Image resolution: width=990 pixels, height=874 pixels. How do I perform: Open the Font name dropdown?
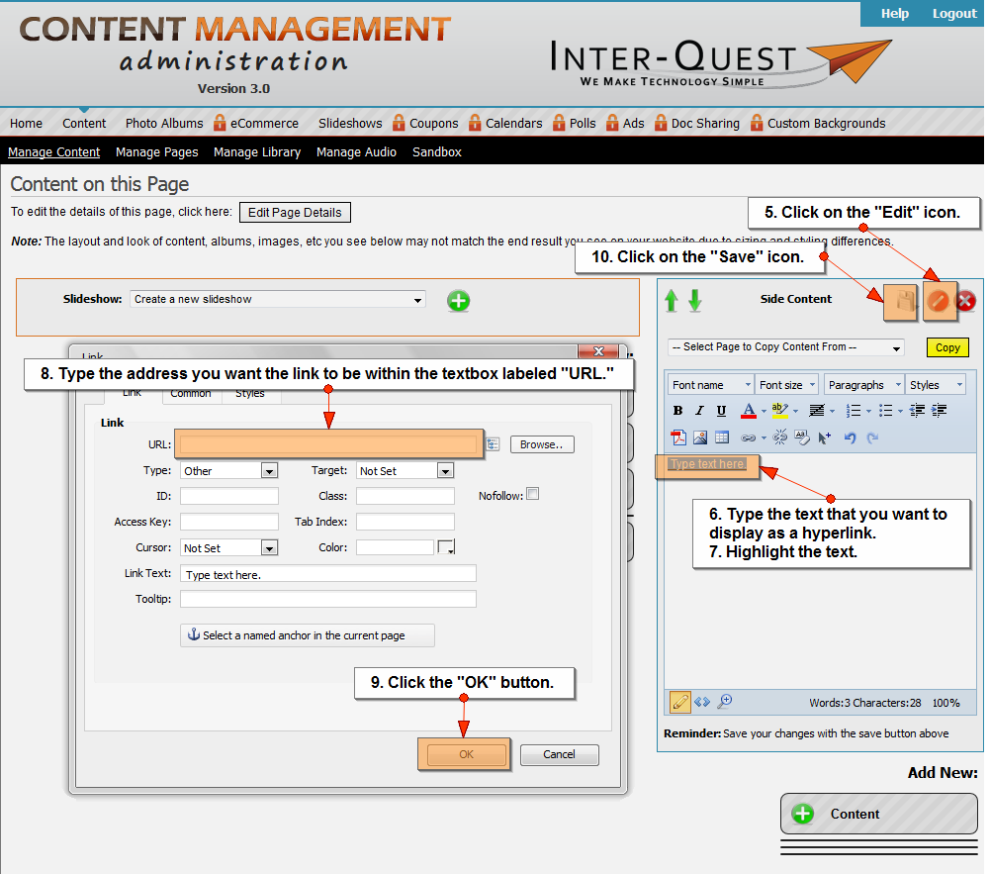709,385
